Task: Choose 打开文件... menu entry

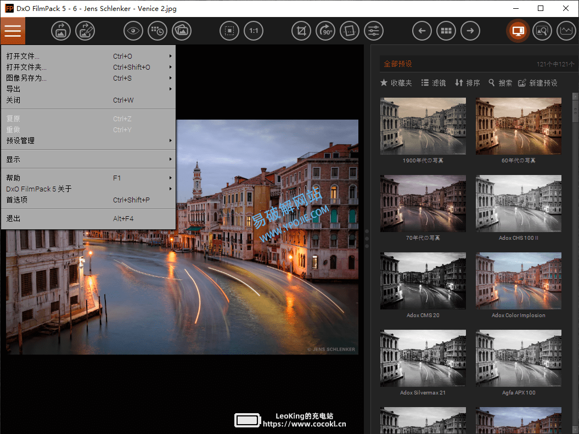Action: click(x=88, y=56)
